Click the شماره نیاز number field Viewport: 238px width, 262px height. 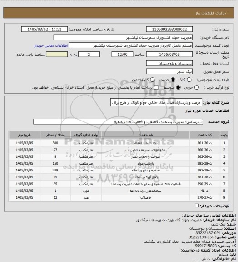[x=169, y=30]
